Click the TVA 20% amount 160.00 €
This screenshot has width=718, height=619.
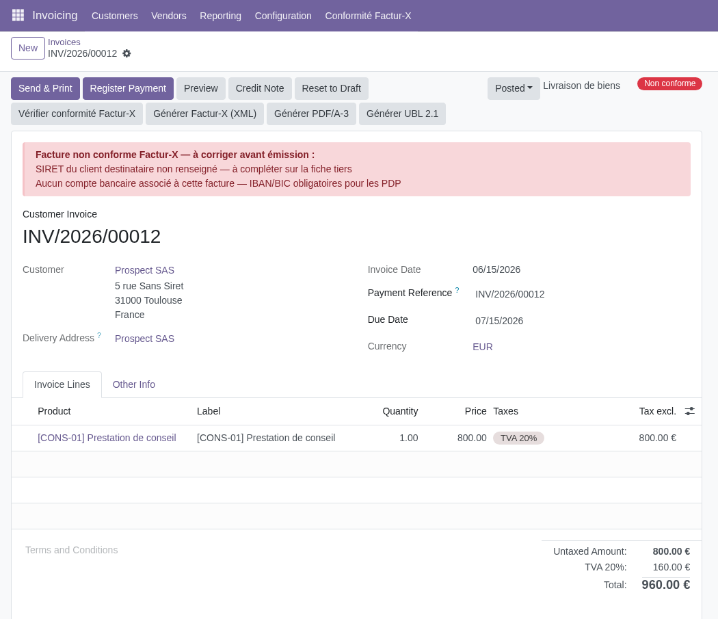(672, 567)
